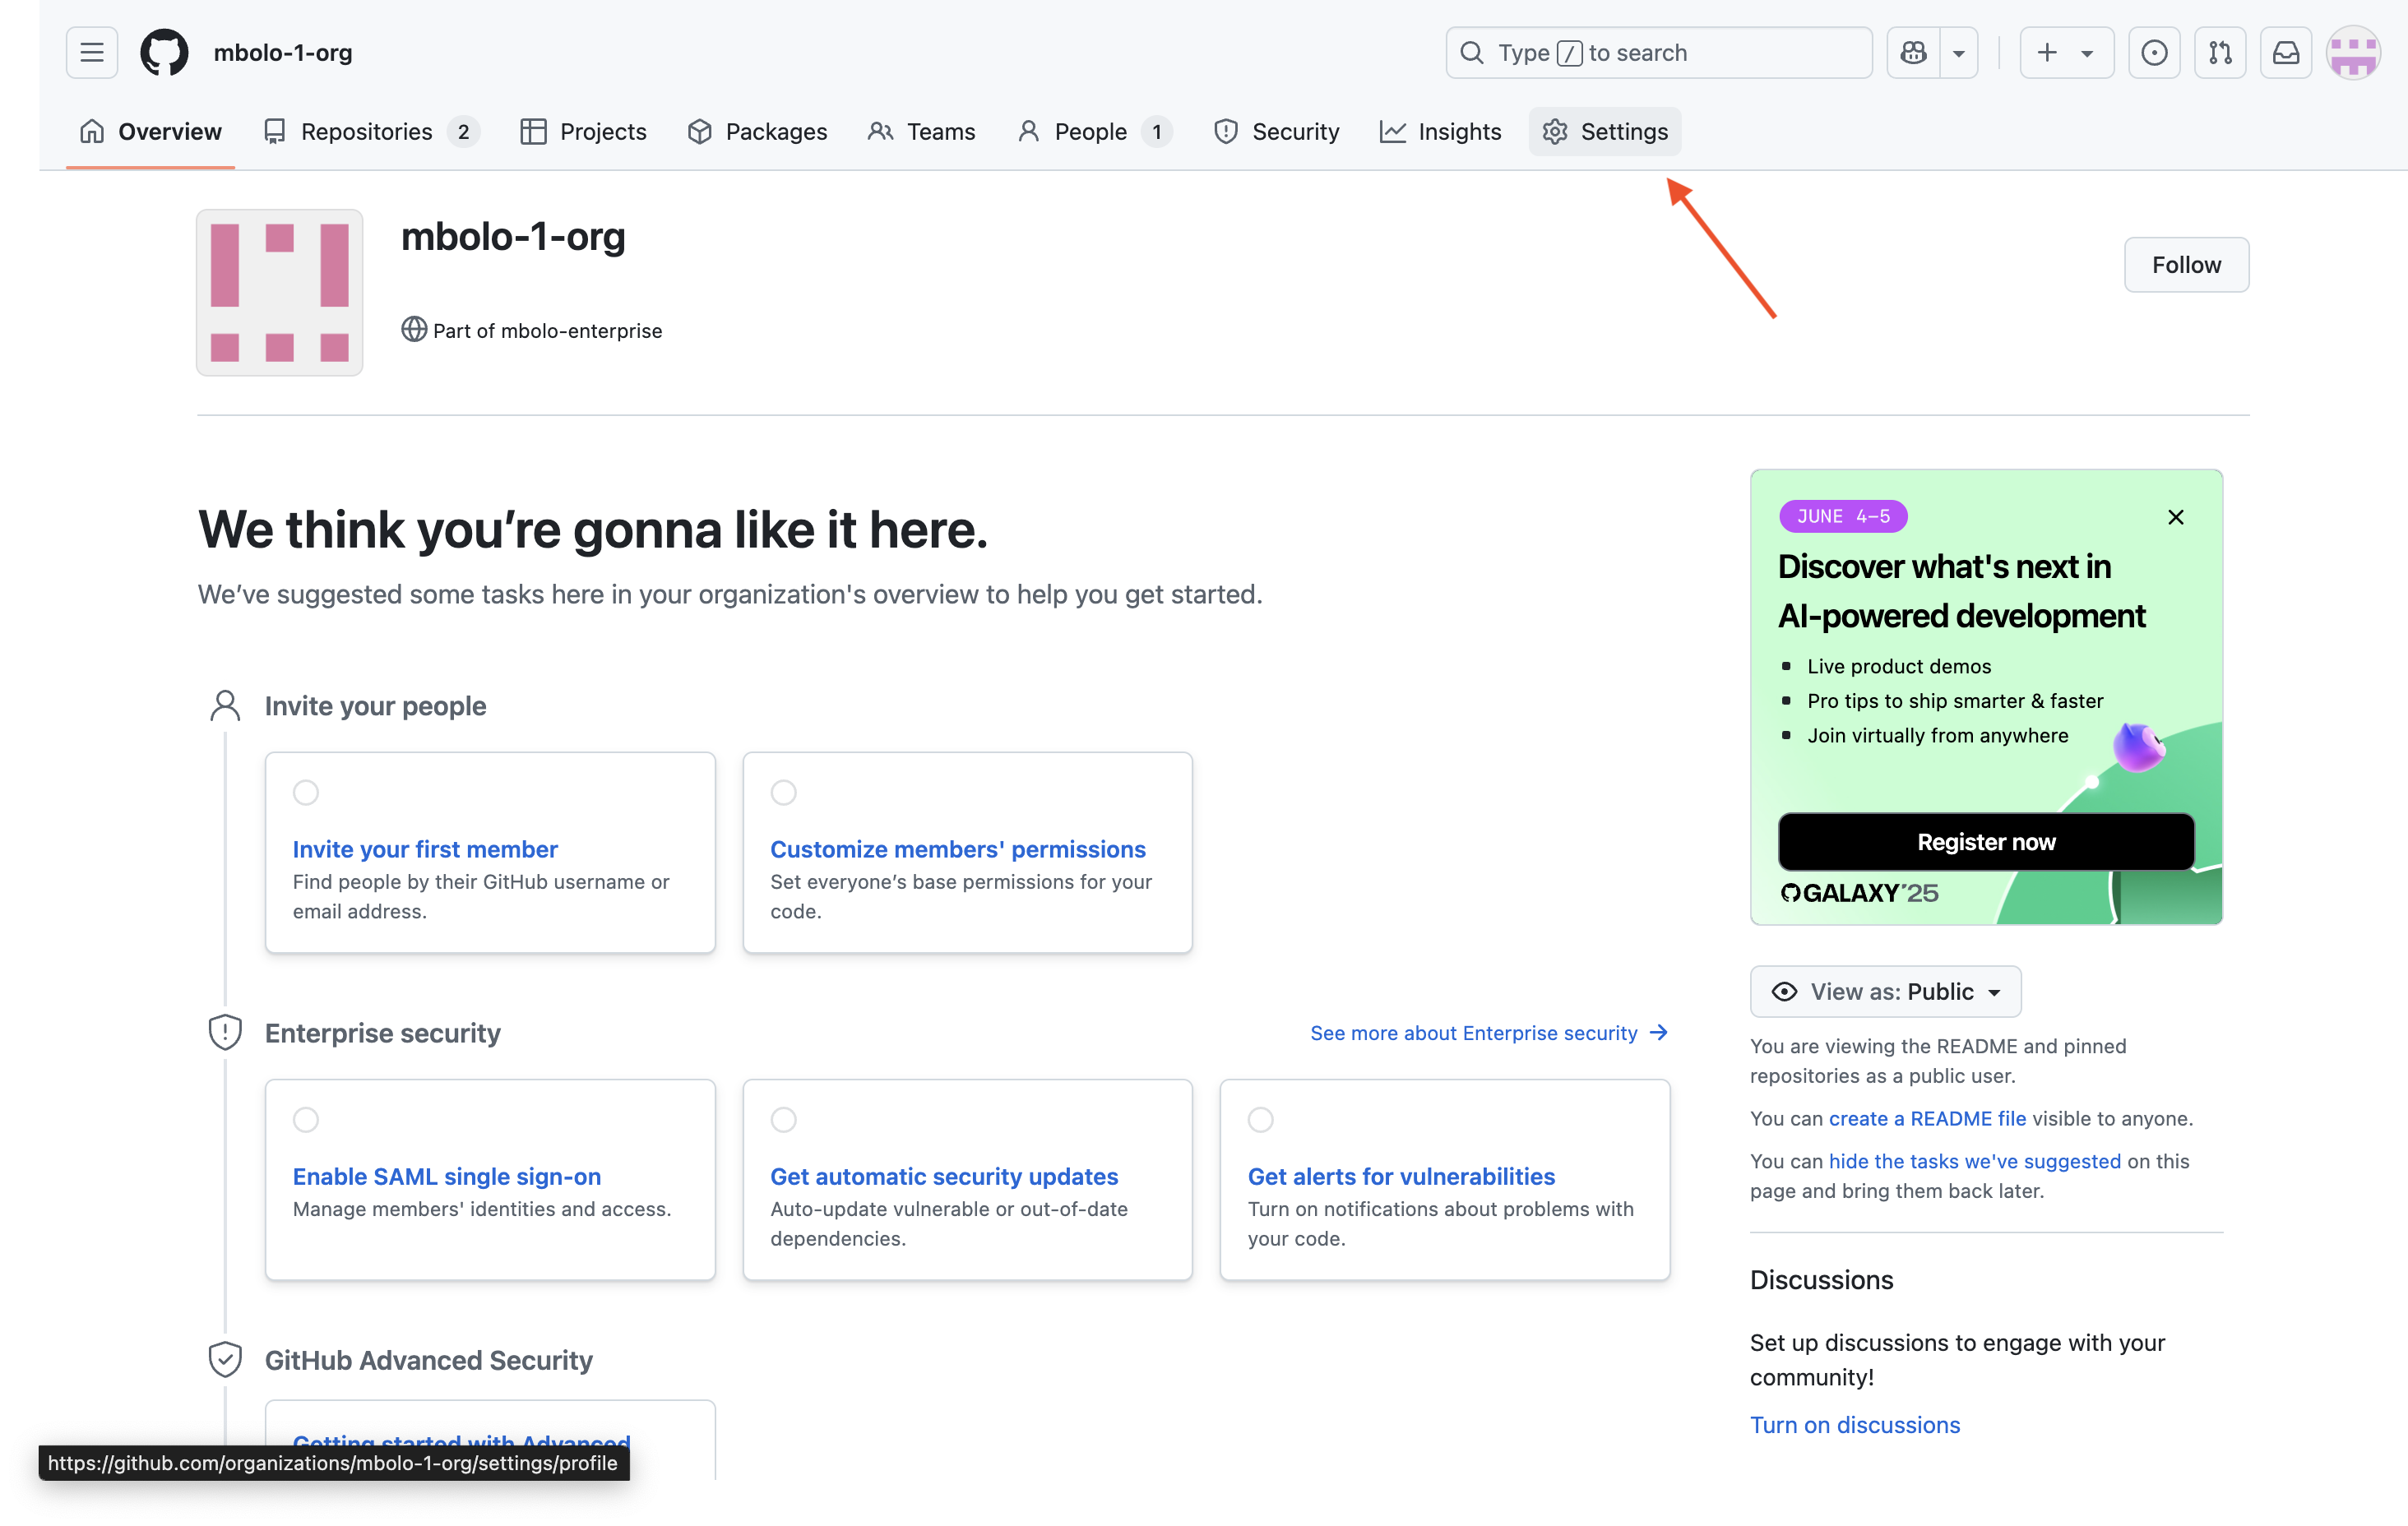The height and width of the screenshot is (1526, 2408).
Task: Click the plus icon to create new
Action: 2046,52
